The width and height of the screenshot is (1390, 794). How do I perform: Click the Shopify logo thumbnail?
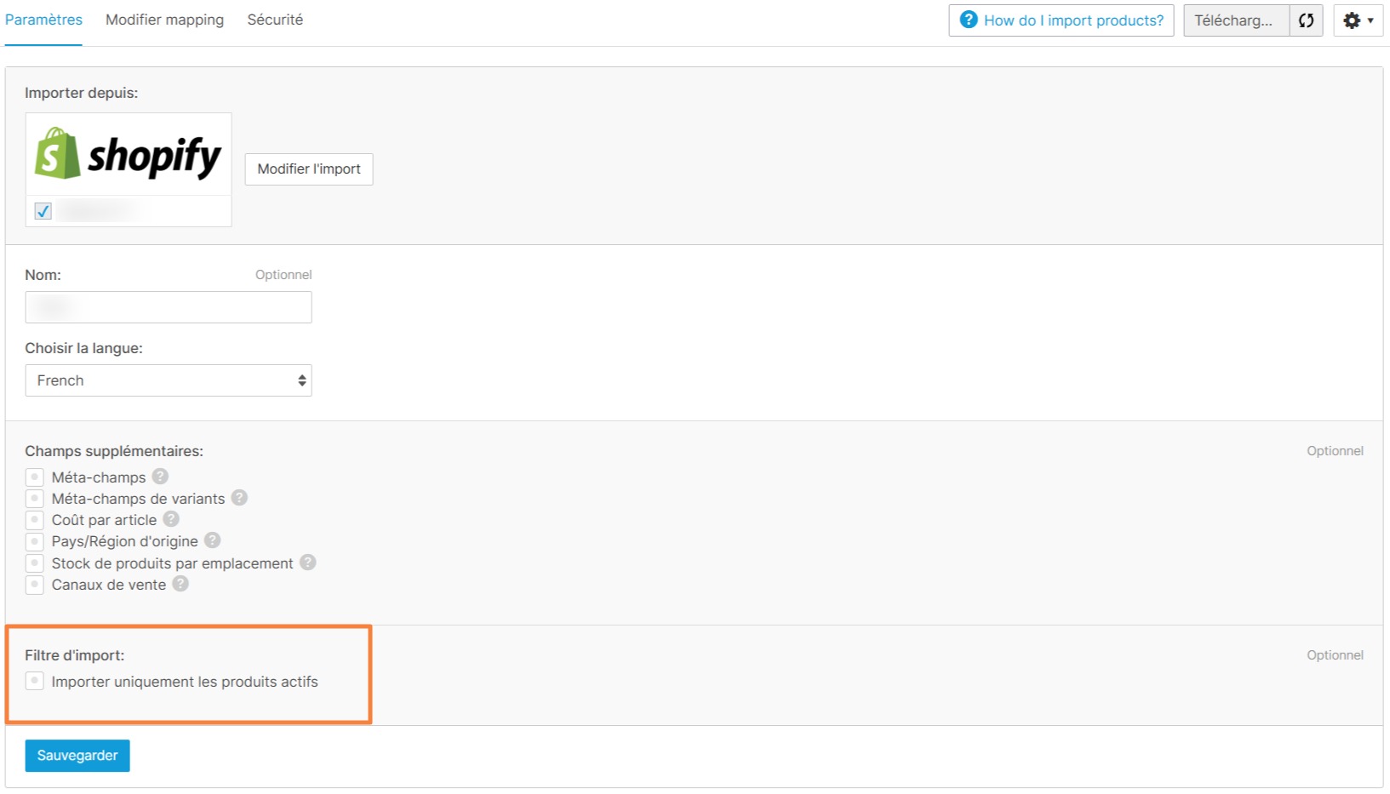[x=129, y=155]
